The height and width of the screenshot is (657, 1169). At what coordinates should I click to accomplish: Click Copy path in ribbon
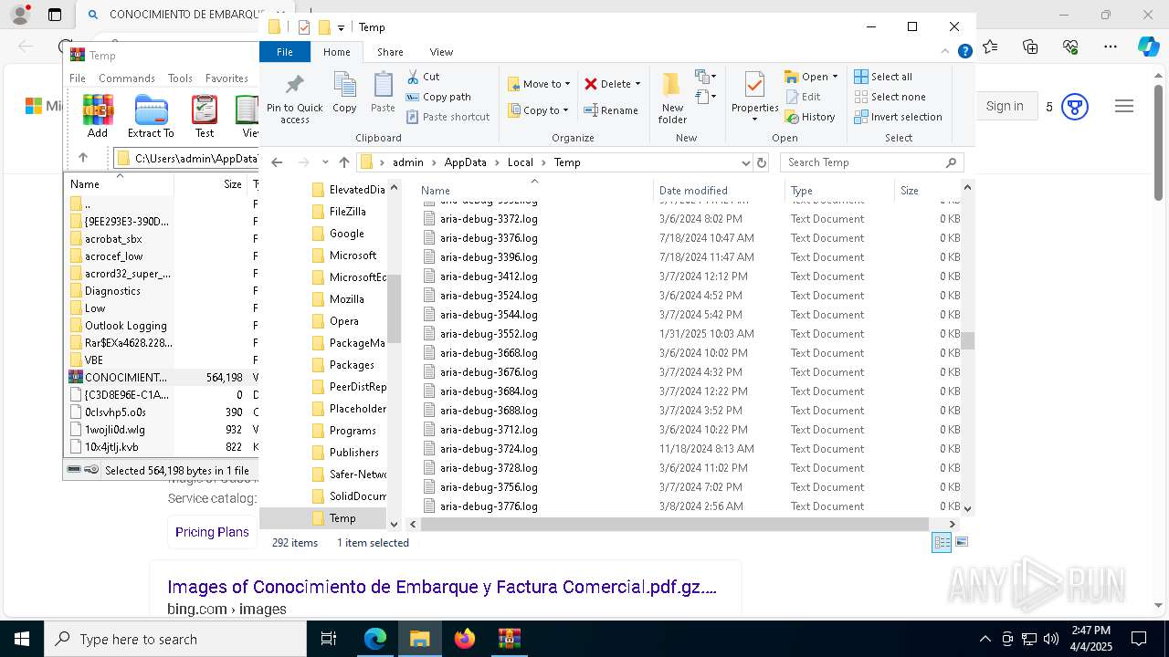[x=438, y=97]
